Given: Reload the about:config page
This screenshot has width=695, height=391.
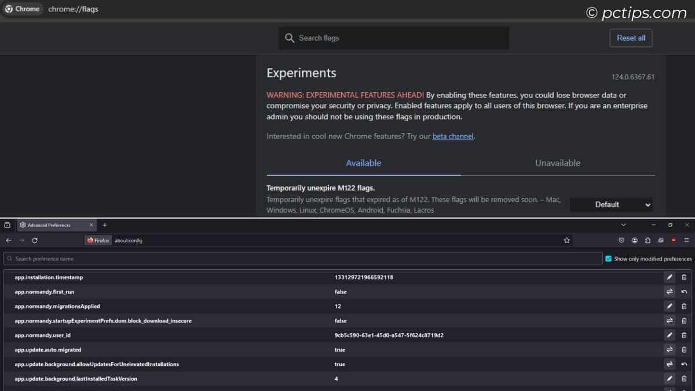Looking at the screenshot, I should 35,240.
